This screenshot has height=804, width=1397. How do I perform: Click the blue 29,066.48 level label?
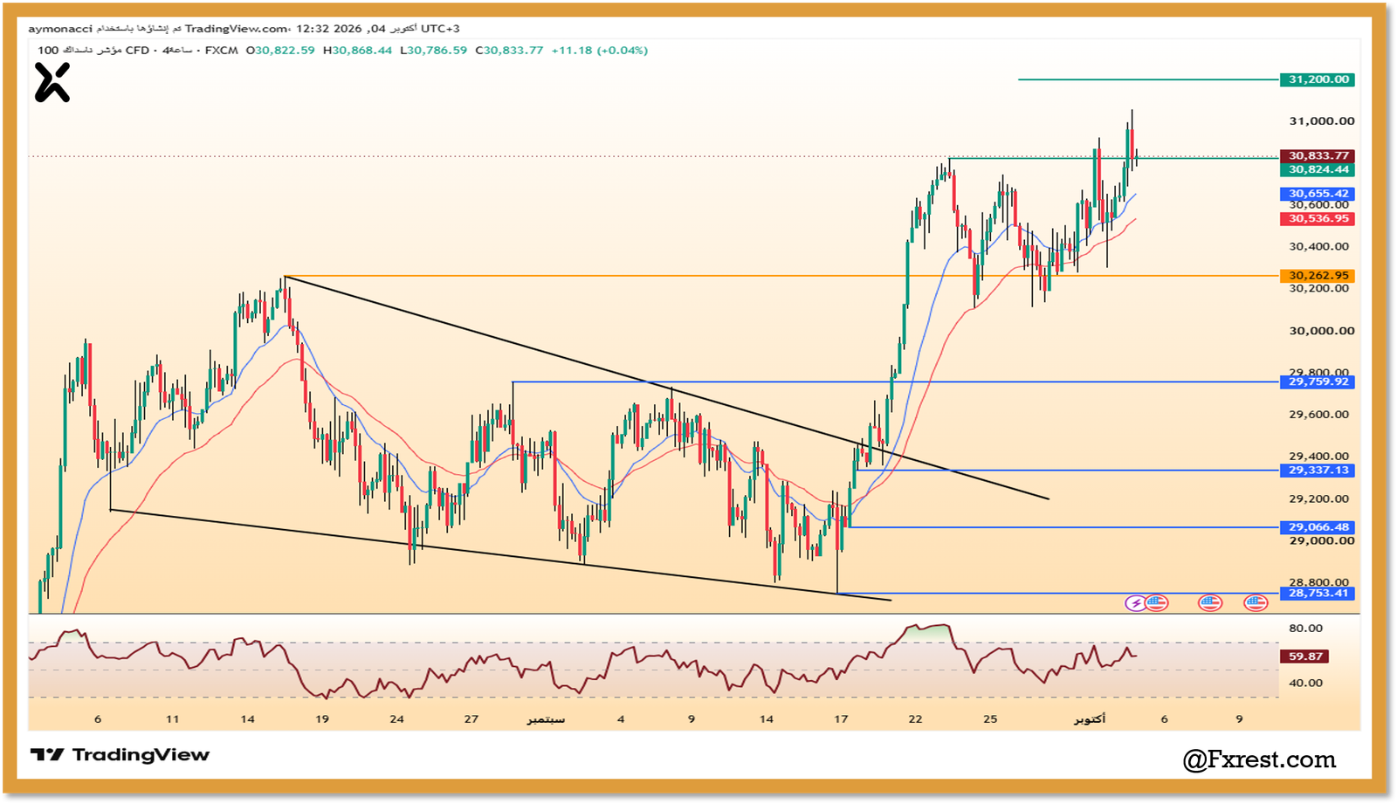coord(1318,526)
